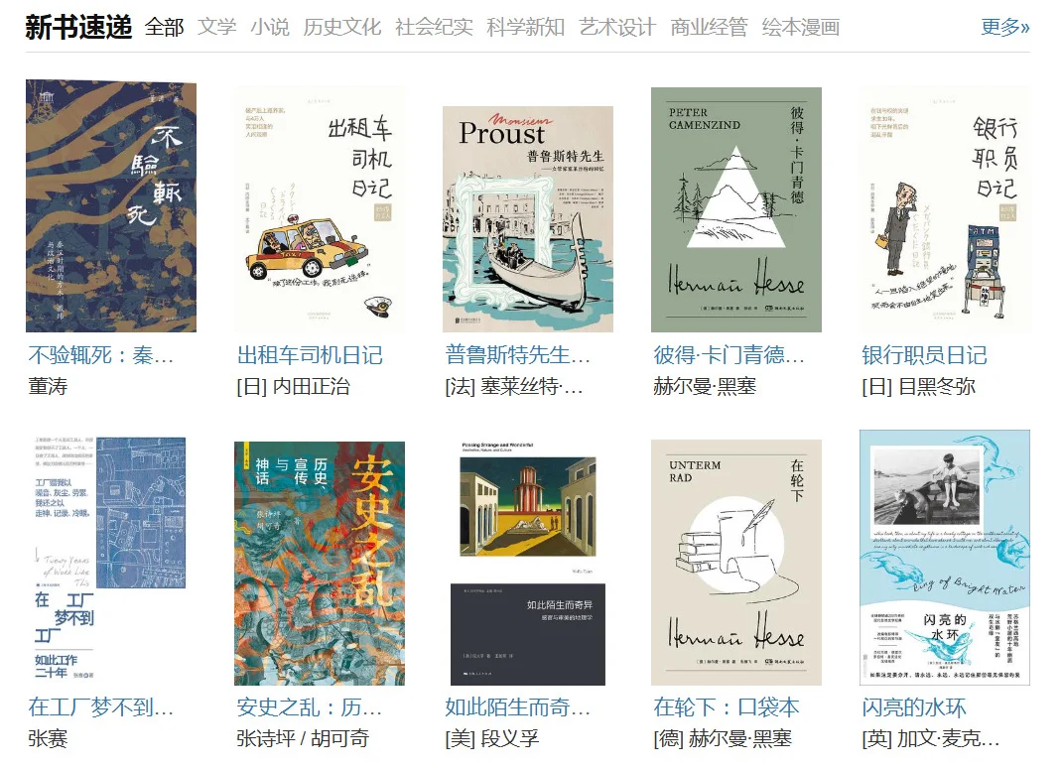Open the 出租车司机日记 title link
Screen dimensions: 1062x769
pyautogui.click(x=310, y=354)
